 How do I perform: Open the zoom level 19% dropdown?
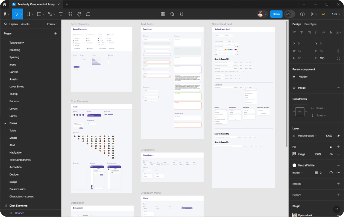pos(336,14)
